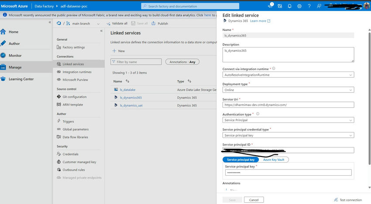Switch to Azure Key Vault option
371x204 pixels.
tap(273, 160)
